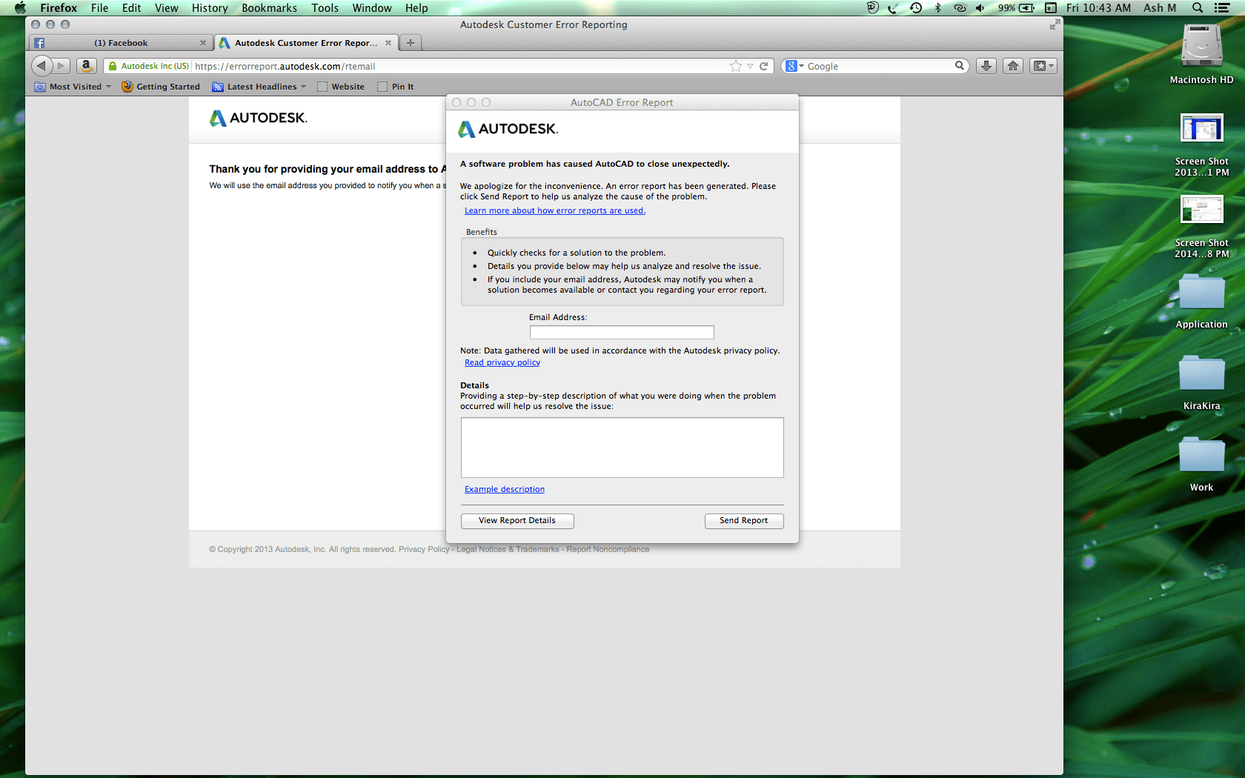Click the Bluetooth icon in menu bar
This screenshot has width=1245, height=778.
pyautogui.click(x=938, y=8)
